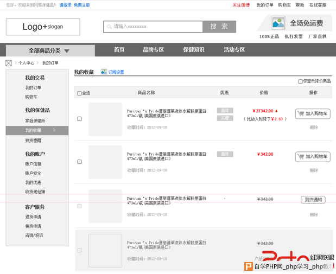
Task: Open 我的订单 in the top bar
Action: pyautogui.click(x=265, y=5)
